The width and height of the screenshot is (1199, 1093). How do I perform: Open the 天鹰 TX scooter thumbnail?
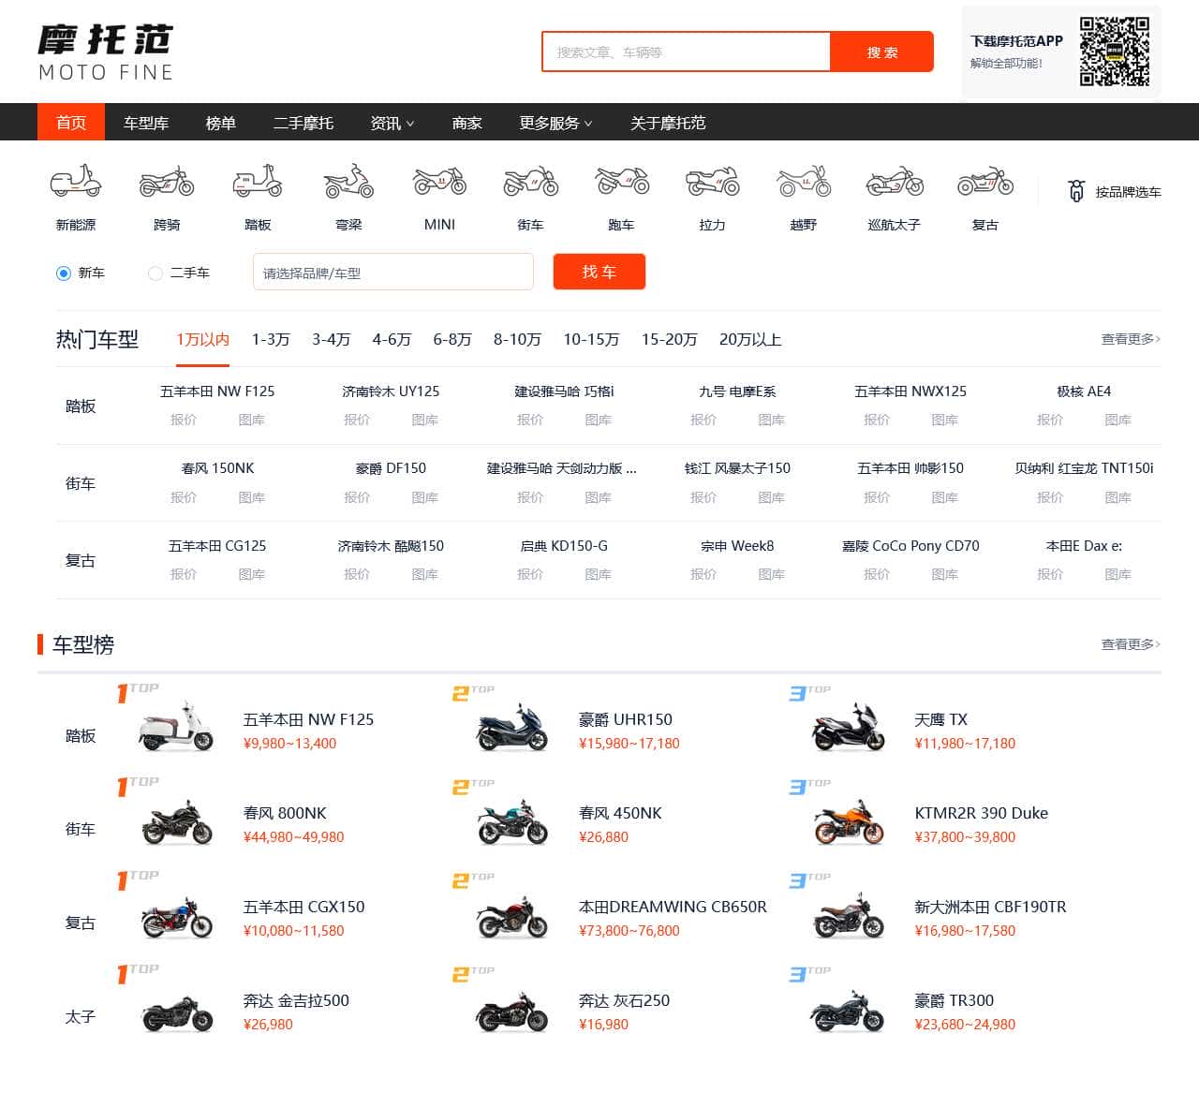click(848, 728)
